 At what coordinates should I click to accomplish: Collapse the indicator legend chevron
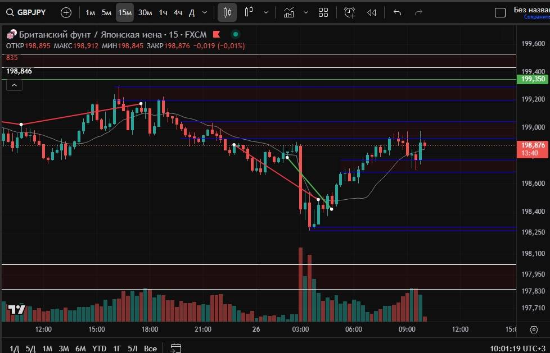pos(14,85)
